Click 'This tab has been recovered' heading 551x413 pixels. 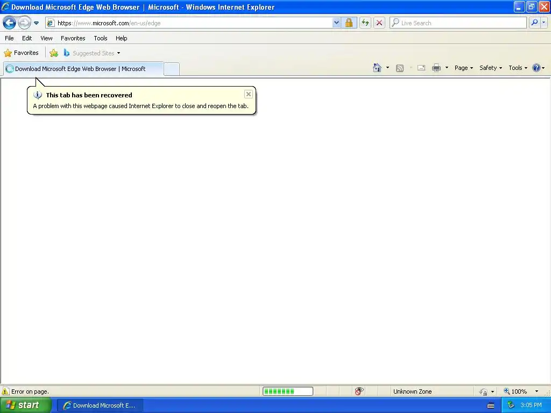pyautogui.click(x=89, y=95)
